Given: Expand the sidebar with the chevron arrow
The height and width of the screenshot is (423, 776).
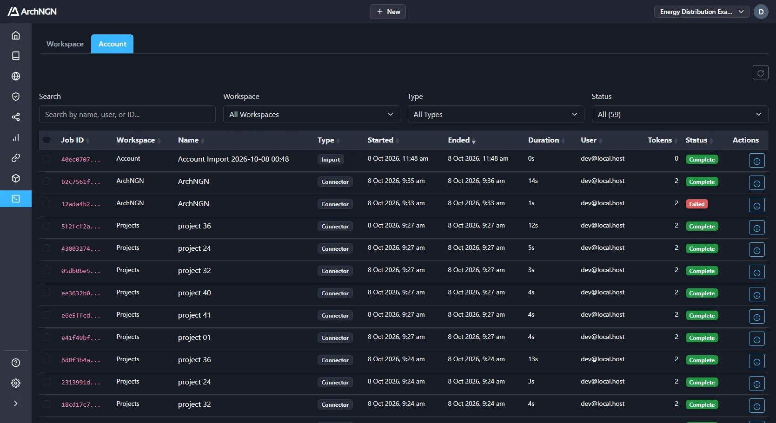Looking at the screenshot, I should 16,403.
